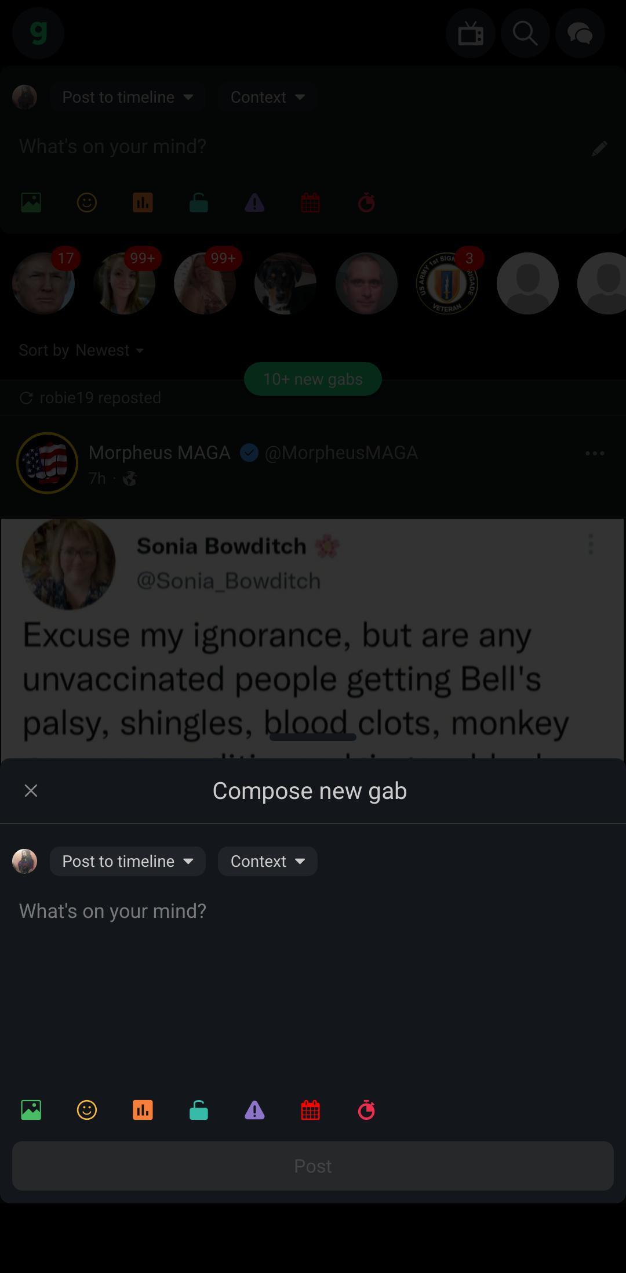626x1273 pixels.
Task: Open Gab TV from the top bar
Action: 470,33
